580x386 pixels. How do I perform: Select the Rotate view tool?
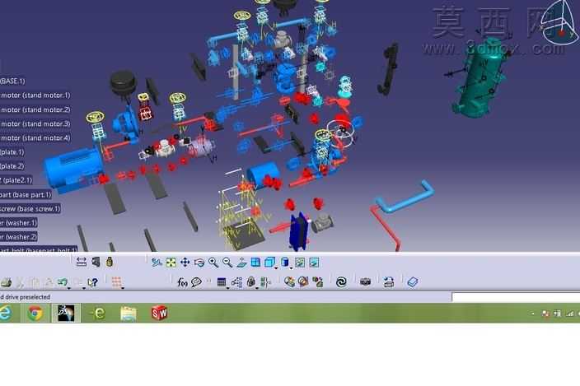[199, 263]
